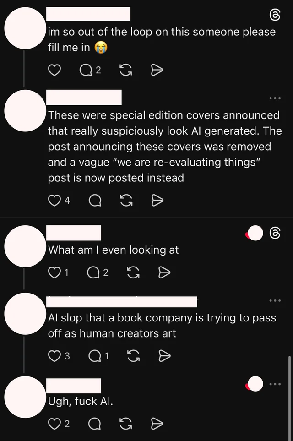Share the "special edition covers" comment

pyautogui.click(x=157, y=200)
